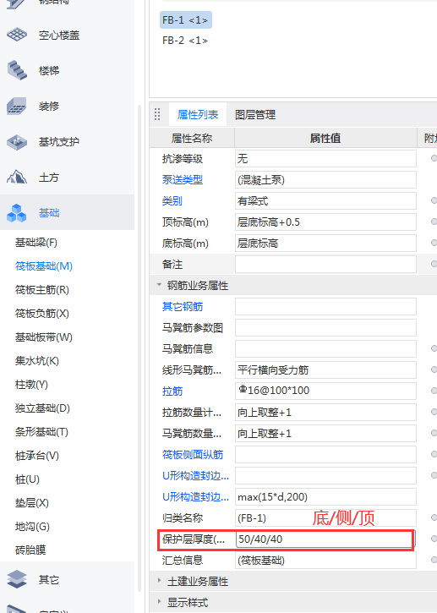Open the 拉筋 property link
The width and height of the screenshot is (437, 613).
172,391
